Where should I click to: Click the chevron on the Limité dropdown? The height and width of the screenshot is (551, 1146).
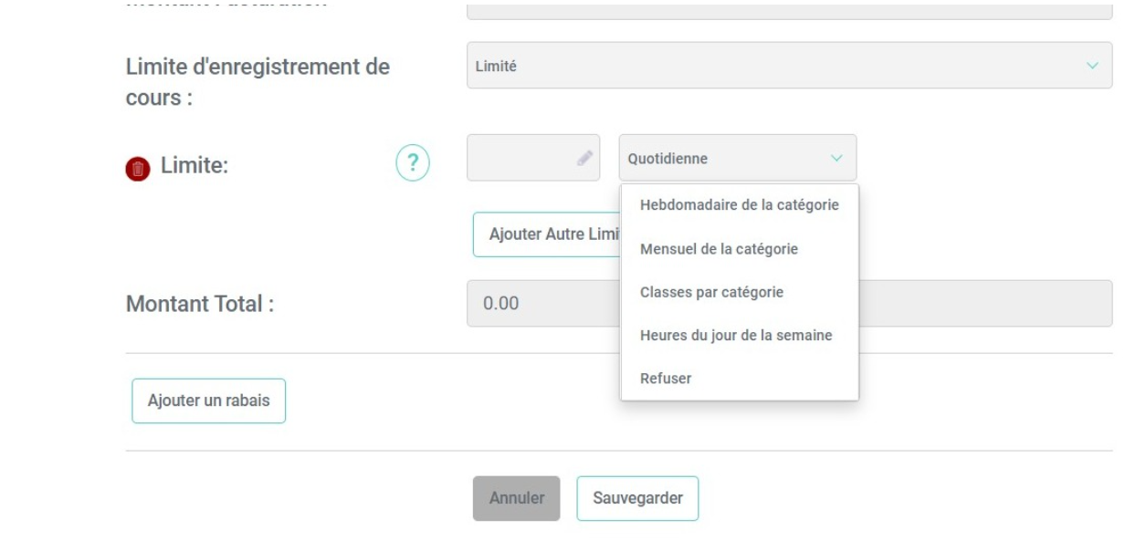point(1092,66)
